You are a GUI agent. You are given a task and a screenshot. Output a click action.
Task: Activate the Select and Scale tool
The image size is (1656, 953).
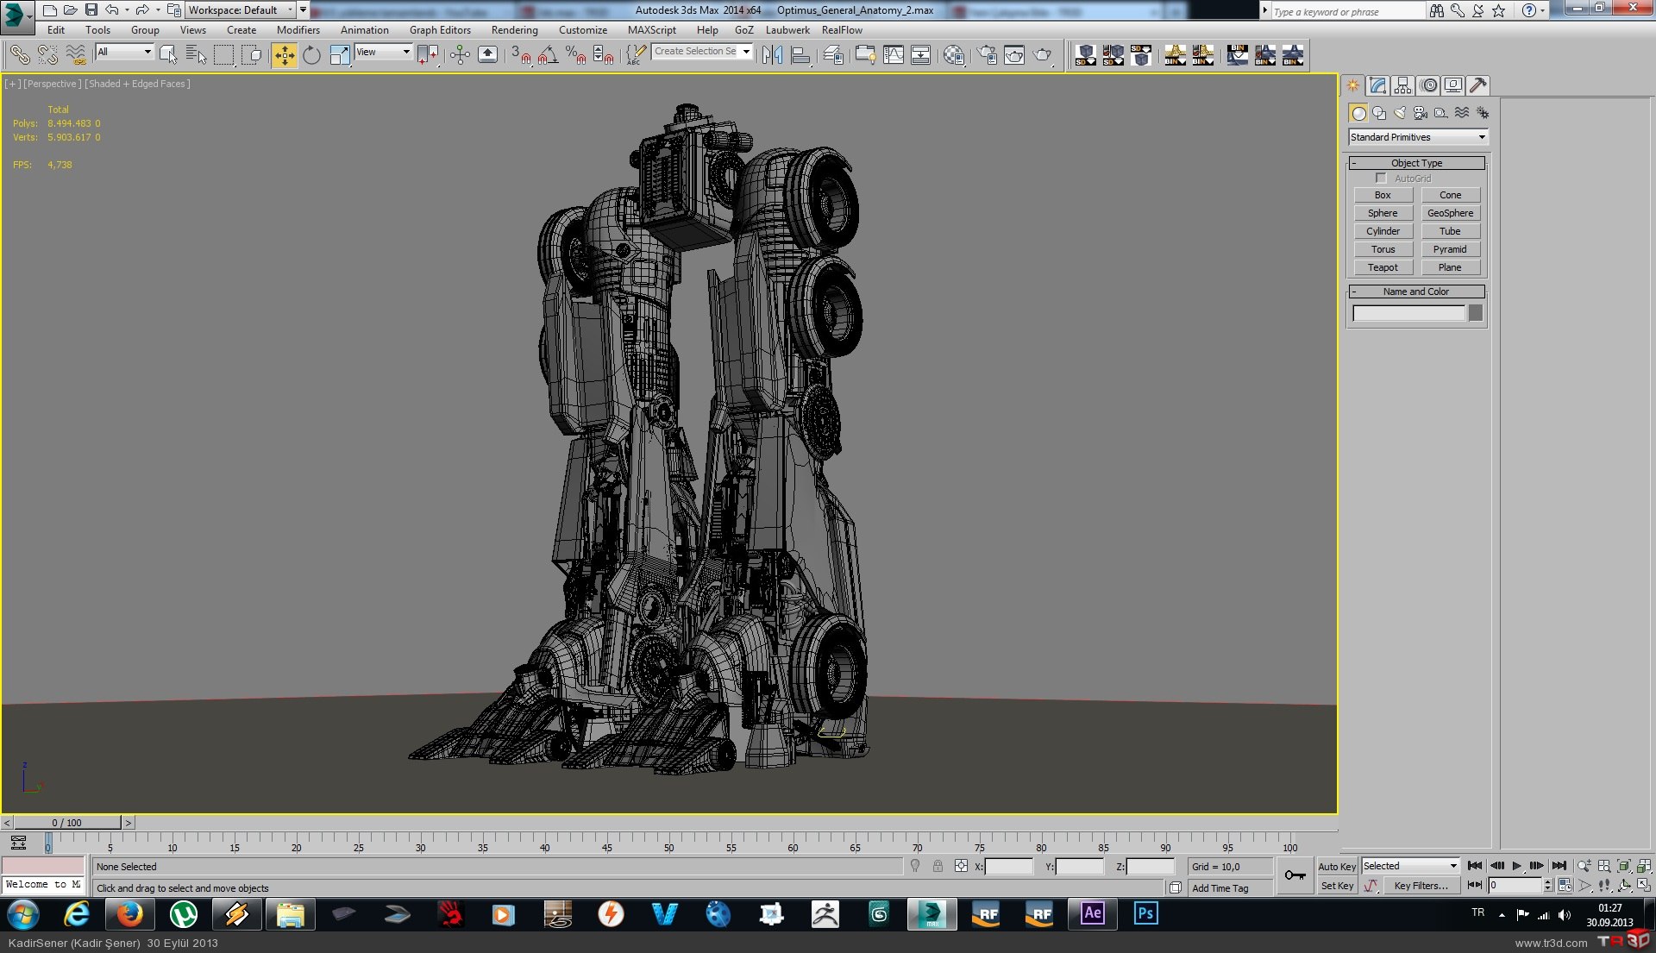[340, 55]
